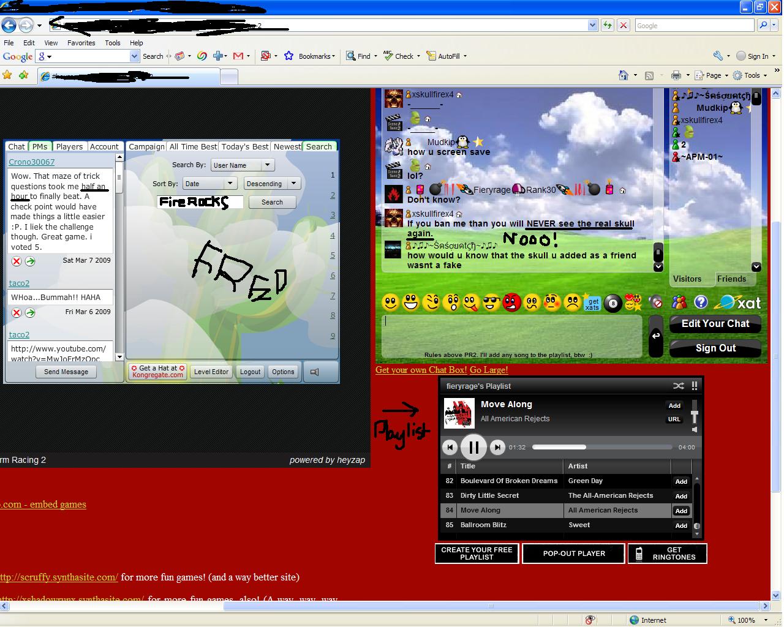Image resolution: width=784 pixels, height=627 pixels.
Task: Insert the tongue-out smiley in chat
Action: coord(472,302)
